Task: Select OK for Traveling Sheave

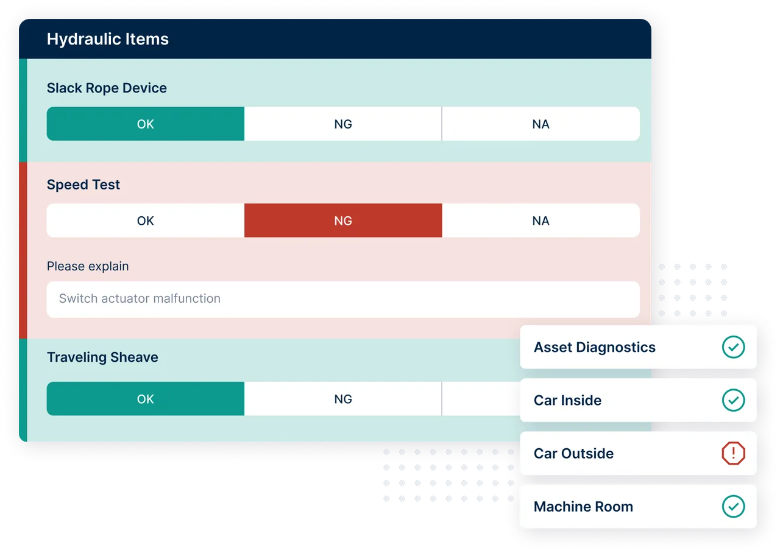Action: tap(146, 399)
